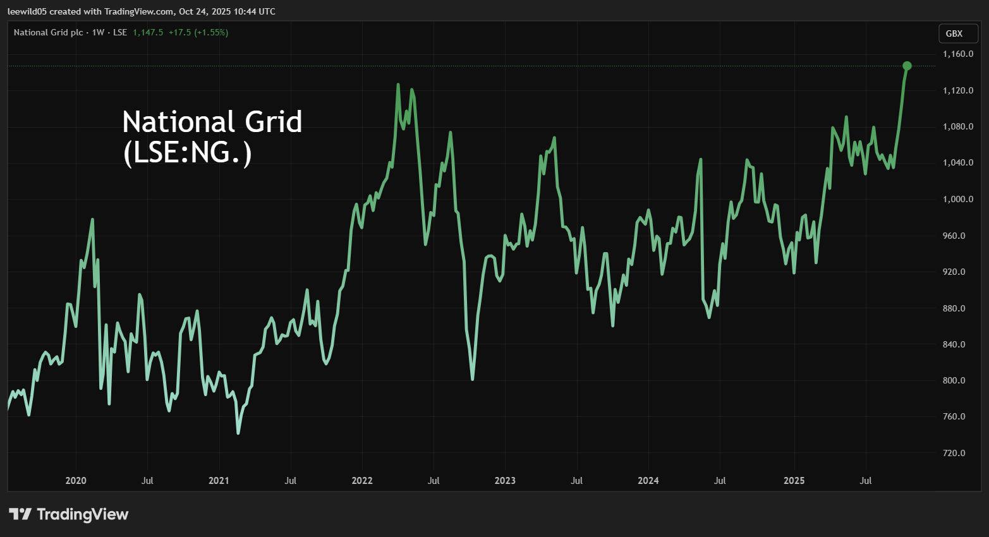The width and height of the screenshot is (989, 537).
Task: Click the 2023 label on time axis
Action: tap(505, 481)
